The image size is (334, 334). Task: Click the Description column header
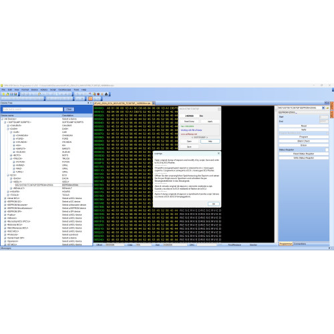tap(77, 116)
